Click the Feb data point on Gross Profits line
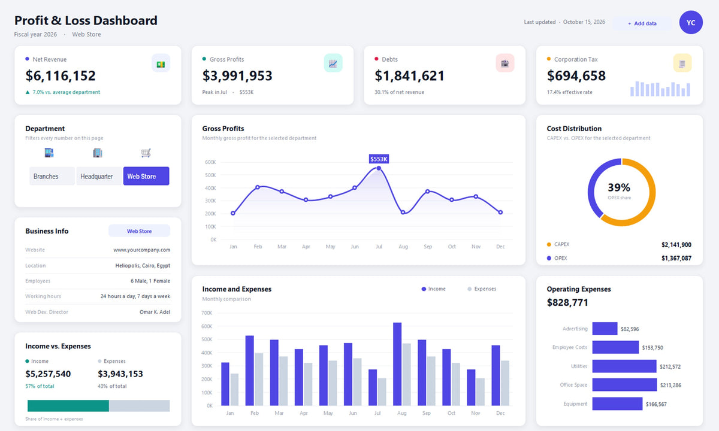 pos(258,187)
